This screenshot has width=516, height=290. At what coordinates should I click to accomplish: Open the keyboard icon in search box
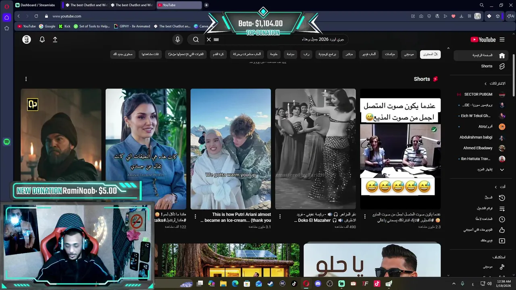216,39
